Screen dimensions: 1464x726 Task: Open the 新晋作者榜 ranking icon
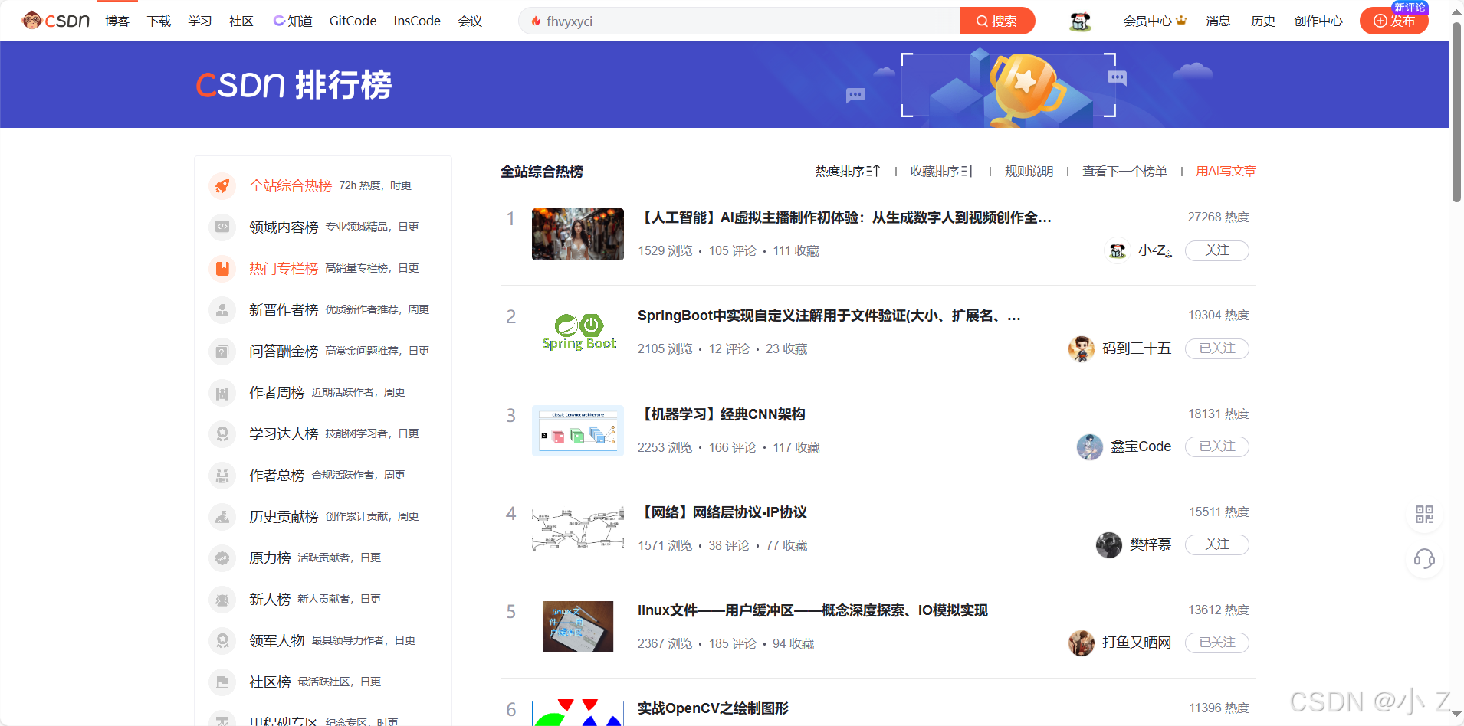click(x=222, y=309)
